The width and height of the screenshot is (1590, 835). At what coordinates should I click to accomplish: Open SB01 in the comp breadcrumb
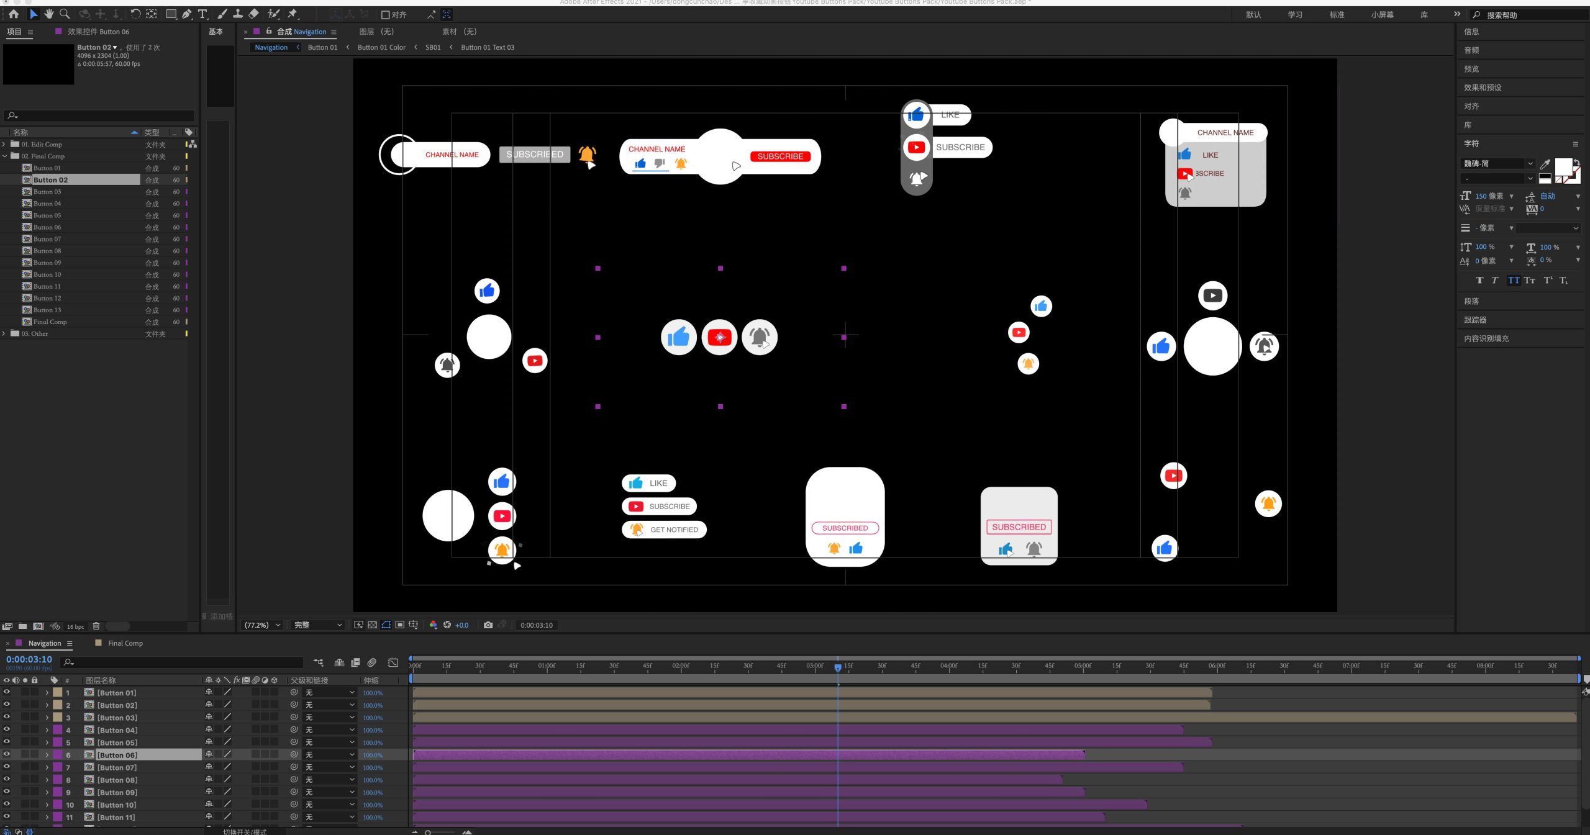pos(433,47)
